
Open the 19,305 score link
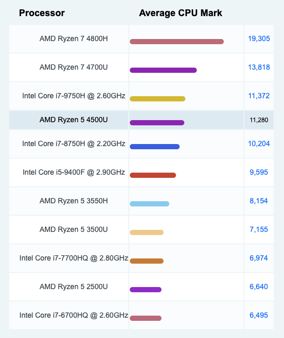tap(259, 38)
